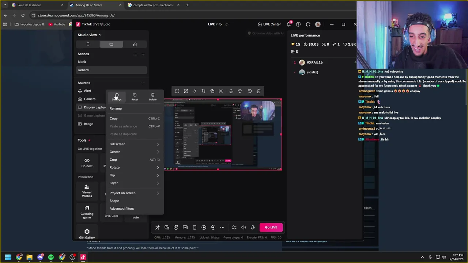Image resolution: width=468 pixels, height=263 pixels.
Task: Expand the Flip submenu
Action: click(x=134, y=175)
